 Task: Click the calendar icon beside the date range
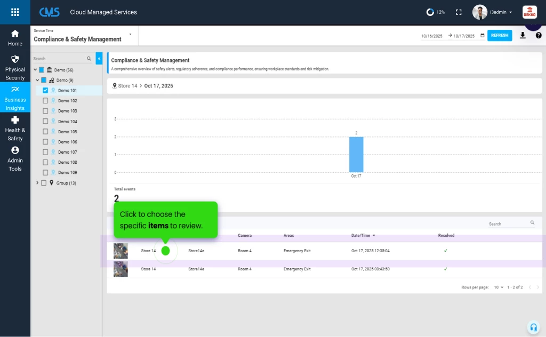(483, 35)
